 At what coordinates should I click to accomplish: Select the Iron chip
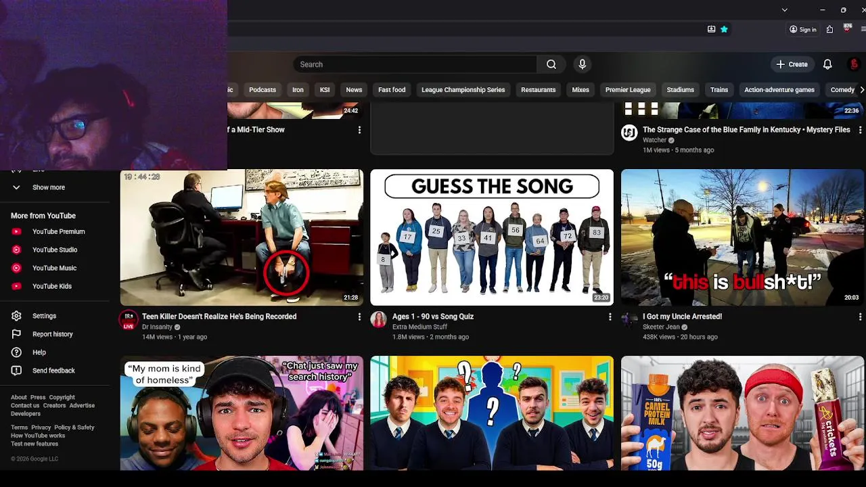tap(298, 89)
